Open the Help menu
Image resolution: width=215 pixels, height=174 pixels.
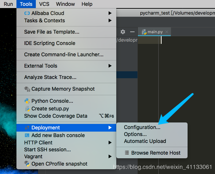[87, 4]
